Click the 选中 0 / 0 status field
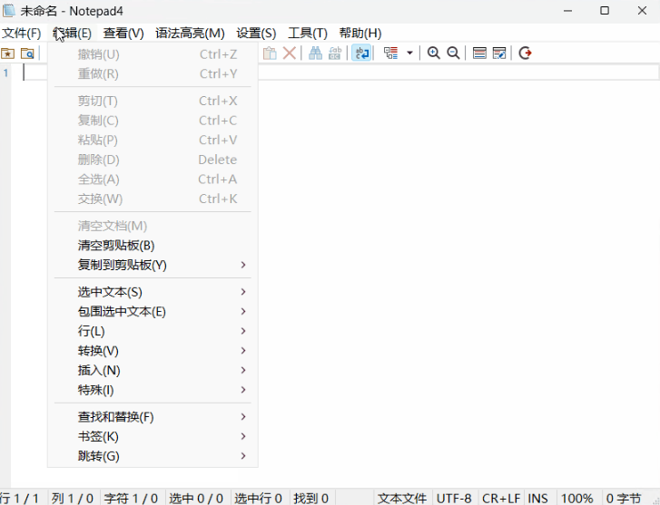This screenshot has height=505, width=660. coord(198,499)
